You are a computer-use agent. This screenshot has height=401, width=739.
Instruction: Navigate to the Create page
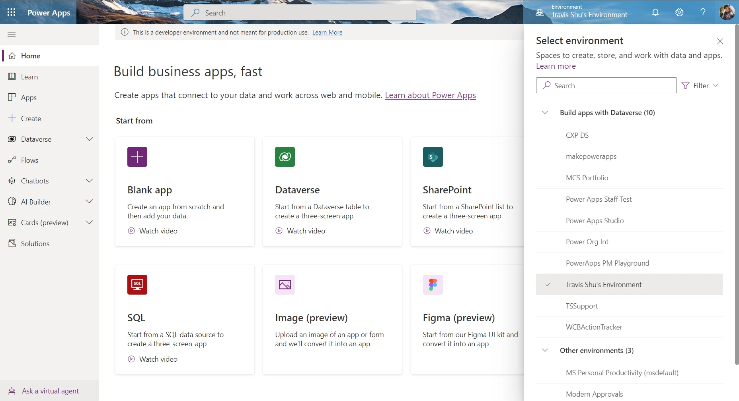(x=31, y=118)
